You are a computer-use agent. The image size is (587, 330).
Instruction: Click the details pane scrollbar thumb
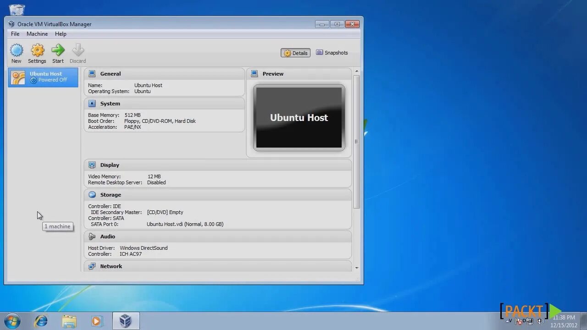point(356,142)
